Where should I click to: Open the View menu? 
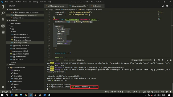25,2
